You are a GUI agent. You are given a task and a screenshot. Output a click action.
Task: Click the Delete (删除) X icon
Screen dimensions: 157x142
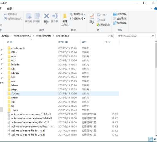(46, 16)
